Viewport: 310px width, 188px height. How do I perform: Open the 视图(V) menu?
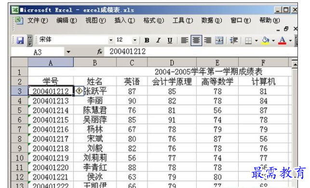[95, 20]
